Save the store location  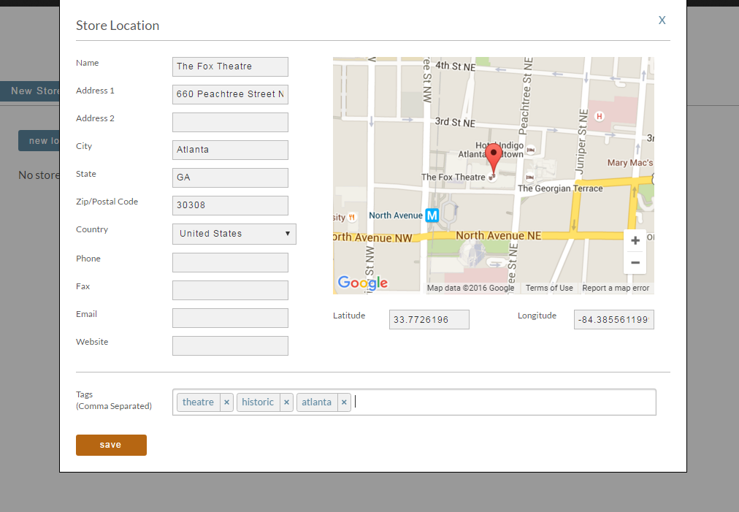coord(111,445)
